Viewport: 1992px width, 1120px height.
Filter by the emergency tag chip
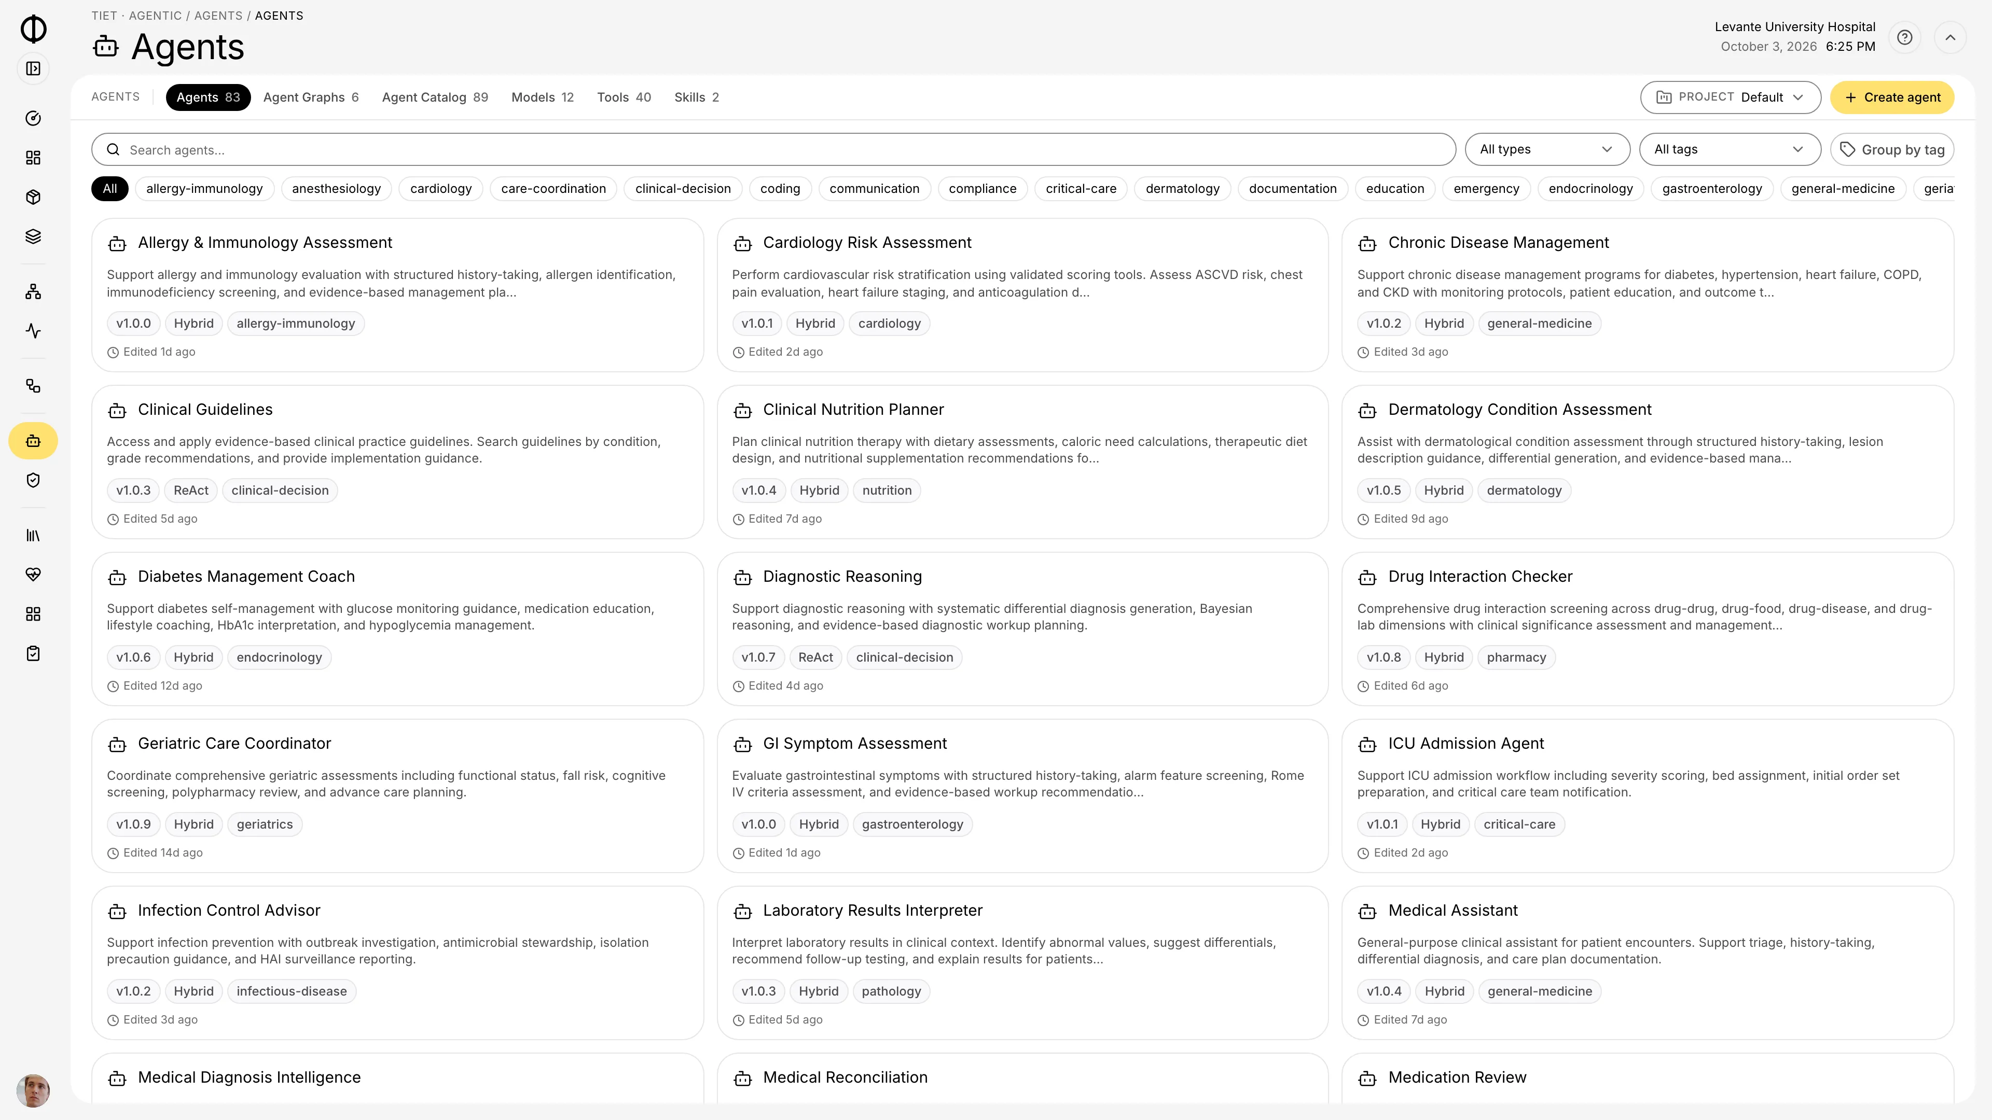1486,189
